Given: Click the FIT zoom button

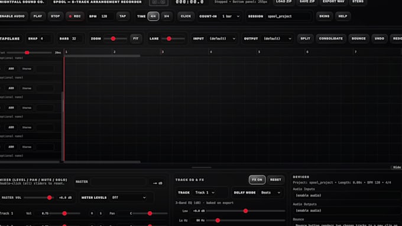Looking at the screenshot, I should [135, 38].
